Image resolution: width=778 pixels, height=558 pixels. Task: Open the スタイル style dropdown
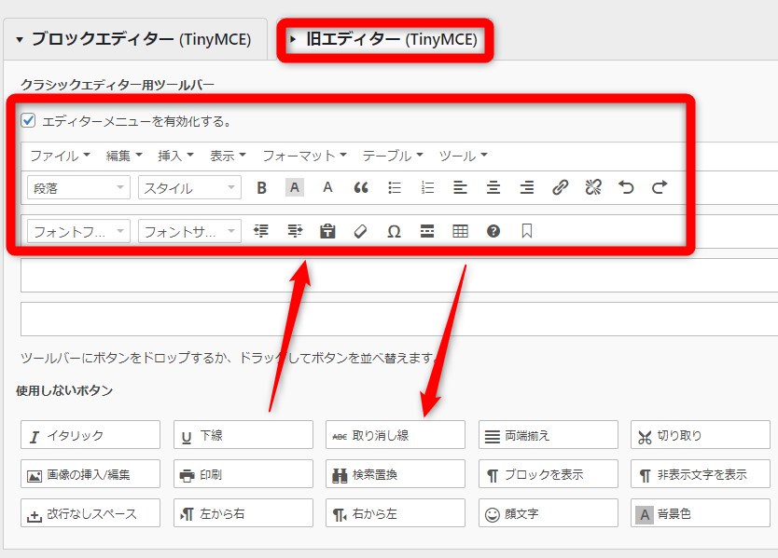coord(189,187)
